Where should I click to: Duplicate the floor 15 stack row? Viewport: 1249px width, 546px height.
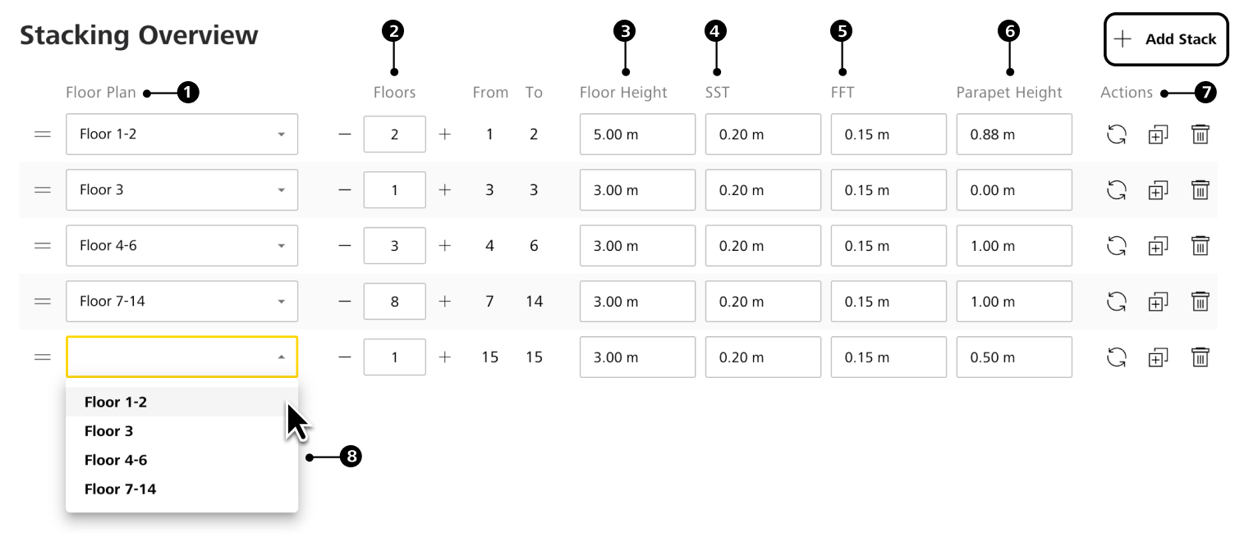(1158, 357)
